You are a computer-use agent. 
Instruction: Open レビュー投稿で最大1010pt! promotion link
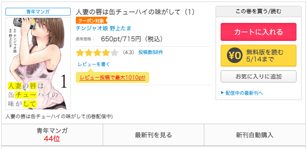(112, 78)
